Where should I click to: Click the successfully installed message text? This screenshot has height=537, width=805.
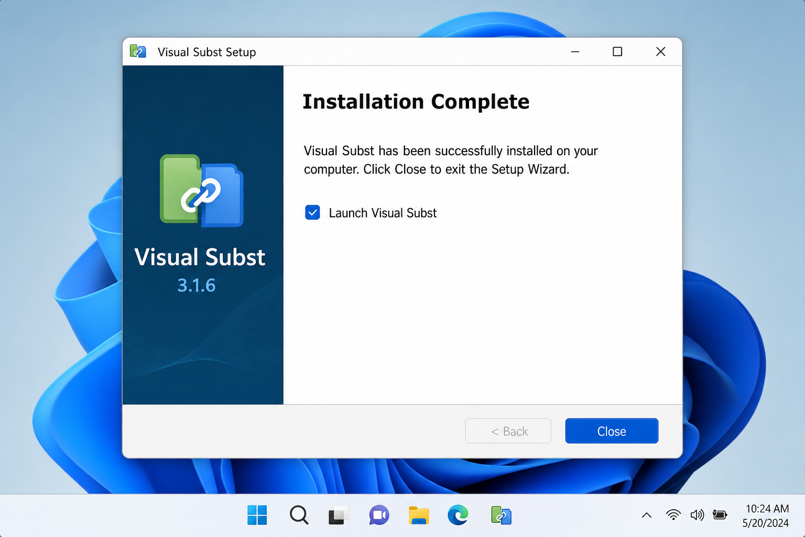[451, 160]
